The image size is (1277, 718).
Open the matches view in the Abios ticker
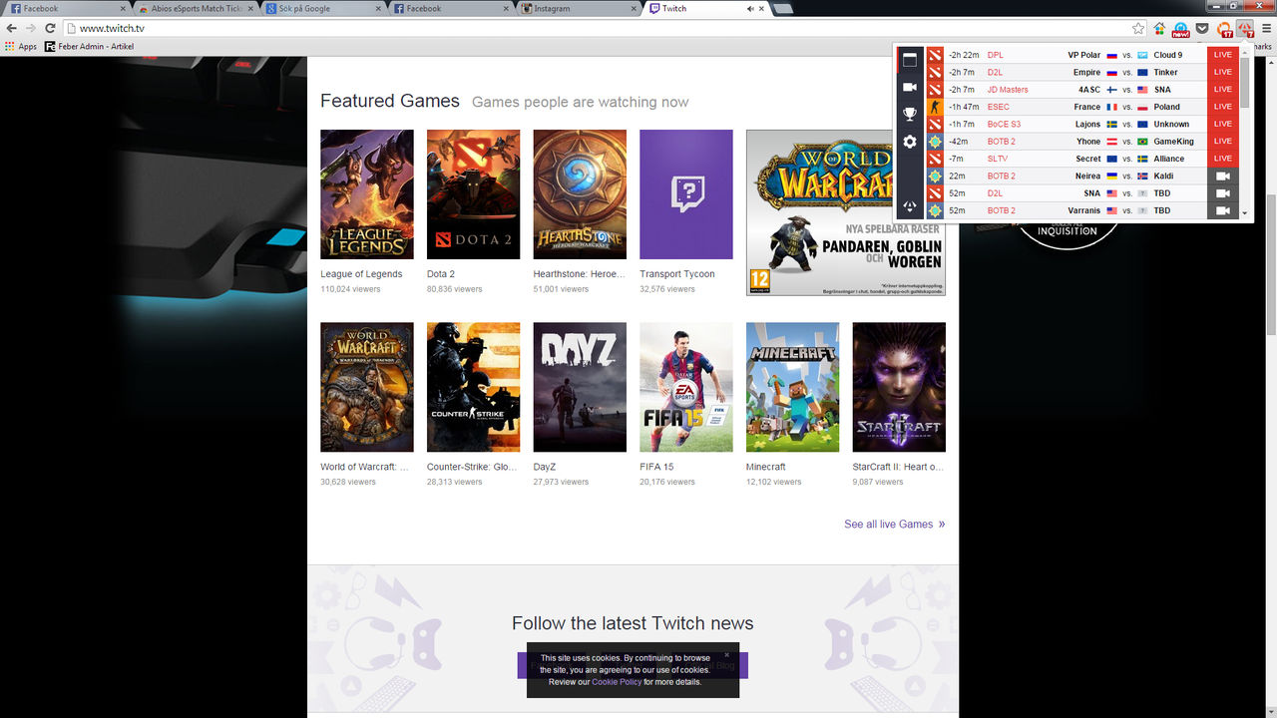point(909,60)
